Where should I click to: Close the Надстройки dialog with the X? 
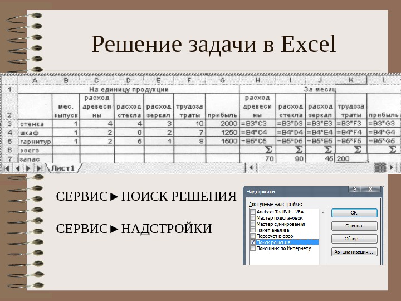[x=370, y=189]
